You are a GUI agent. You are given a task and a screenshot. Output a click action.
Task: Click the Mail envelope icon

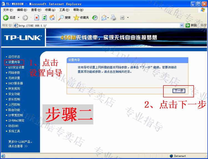[104, 18]
